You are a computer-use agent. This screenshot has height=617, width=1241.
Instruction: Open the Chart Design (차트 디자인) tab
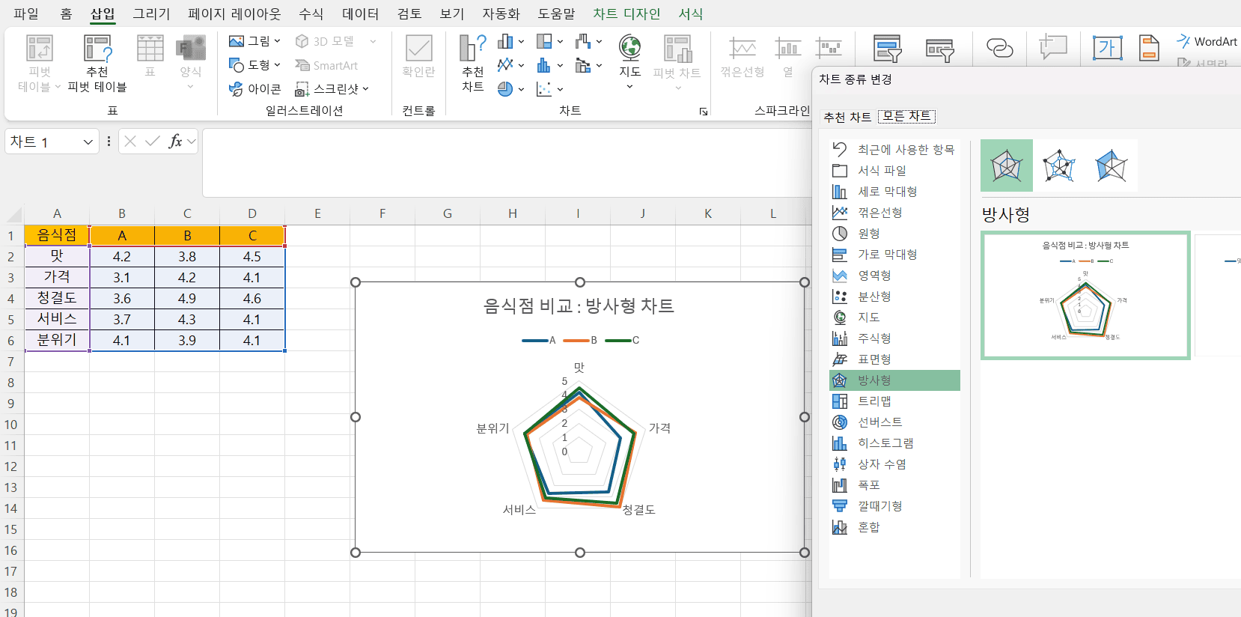point(626,13)
